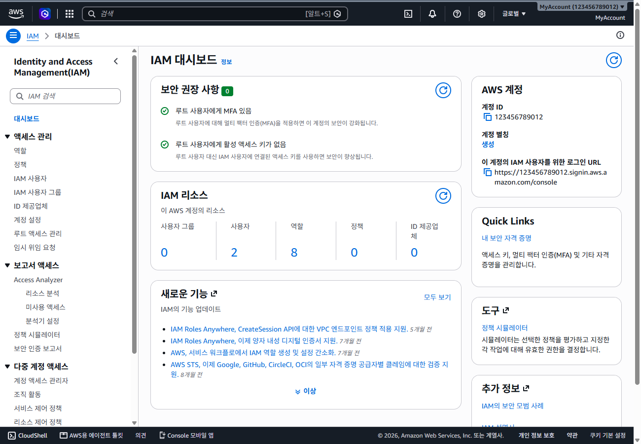Open the info panel icon at top right

coord(620,35)
